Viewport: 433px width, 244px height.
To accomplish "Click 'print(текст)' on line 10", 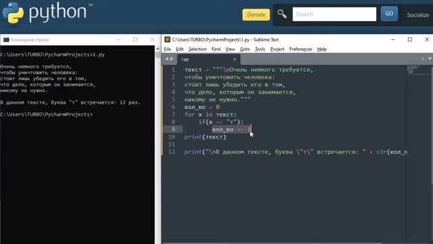I will click(x=205, y=137).
